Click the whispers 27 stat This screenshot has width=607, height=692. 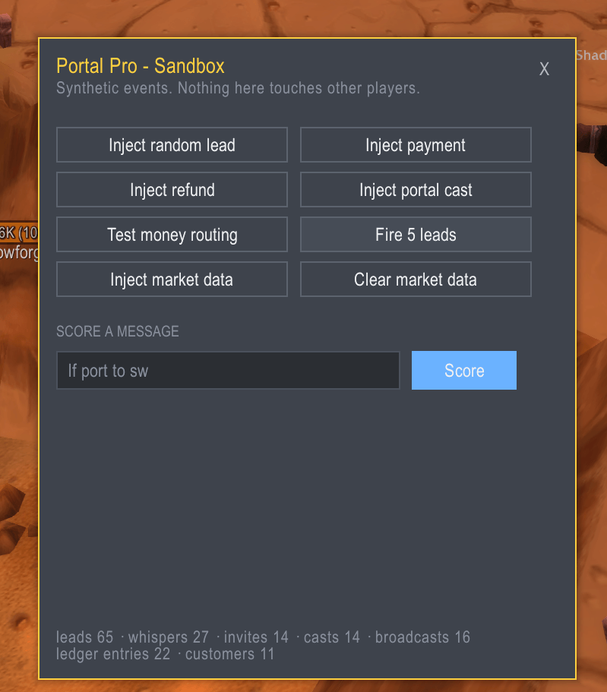[169, 637]
